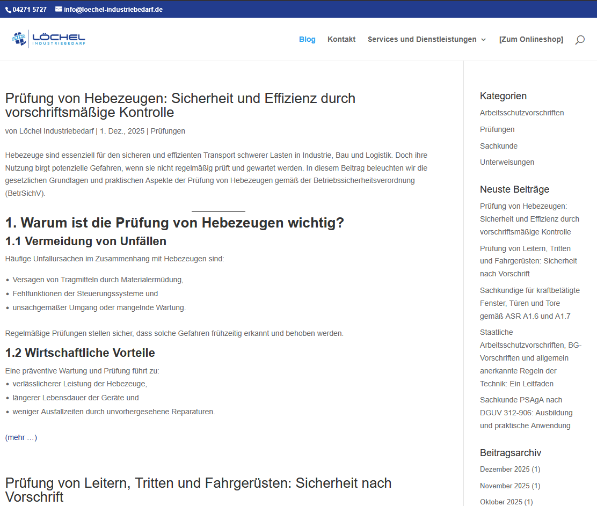
Task: Click the search magnifier icon in header
Action: click(x=580, y=40)
